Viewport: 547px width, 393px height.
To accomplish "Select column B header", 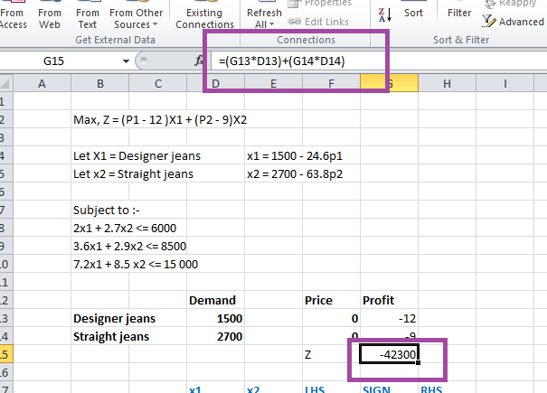I will coord(100,84).
